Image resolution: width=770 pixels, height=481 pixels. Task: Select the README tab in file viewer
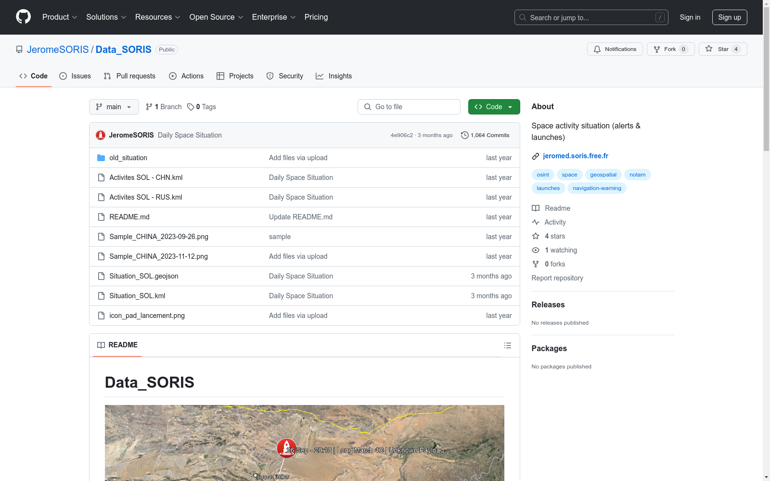(x=117, y=345)
